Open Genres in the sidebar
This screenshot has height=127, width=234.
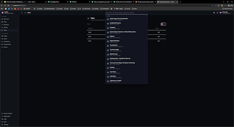point(10,27)
